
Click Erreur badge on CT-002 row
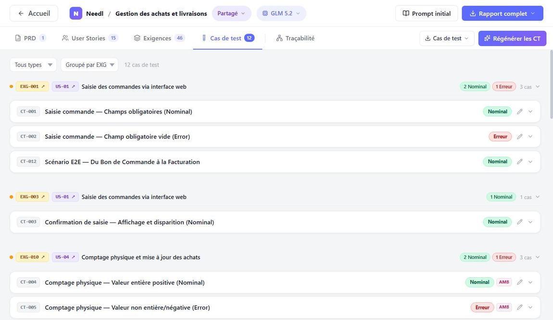point(500,137)
